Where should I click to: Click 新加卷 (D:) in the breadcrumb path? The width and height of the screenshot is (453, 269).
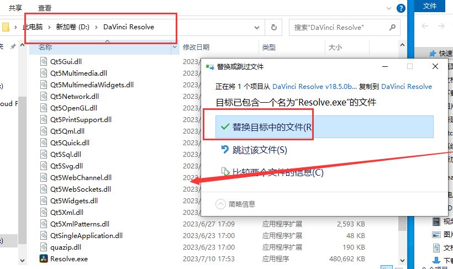tap(72, 27)
